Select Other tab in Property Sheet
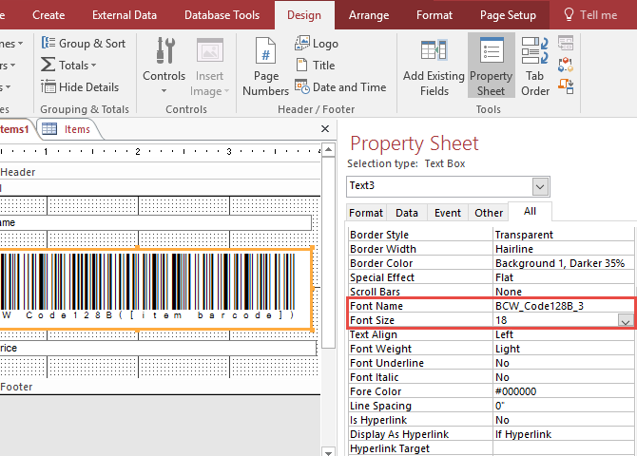 [489, 213]
